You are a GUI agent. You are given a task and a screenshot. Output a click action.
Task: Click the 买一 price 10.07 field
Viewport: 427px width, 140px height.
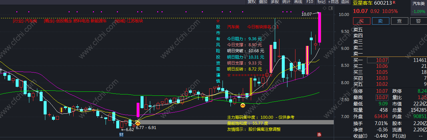[377, 60]
